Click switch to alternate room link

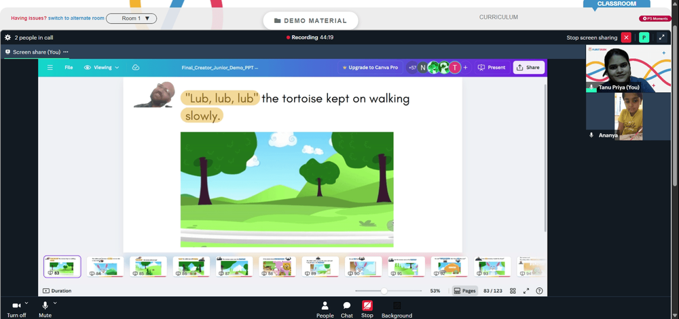76,18
